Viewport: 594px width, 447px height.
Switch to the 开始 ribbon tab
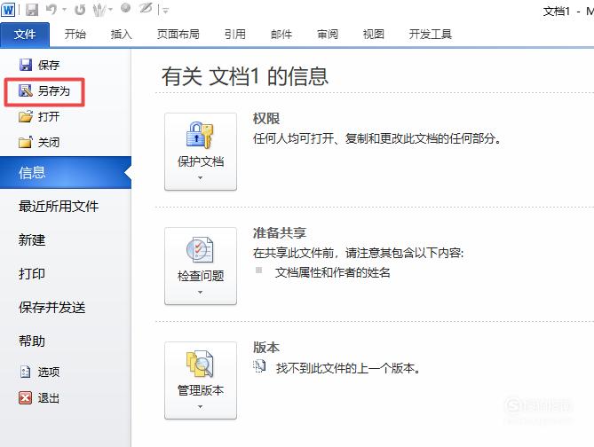point(75,35)
